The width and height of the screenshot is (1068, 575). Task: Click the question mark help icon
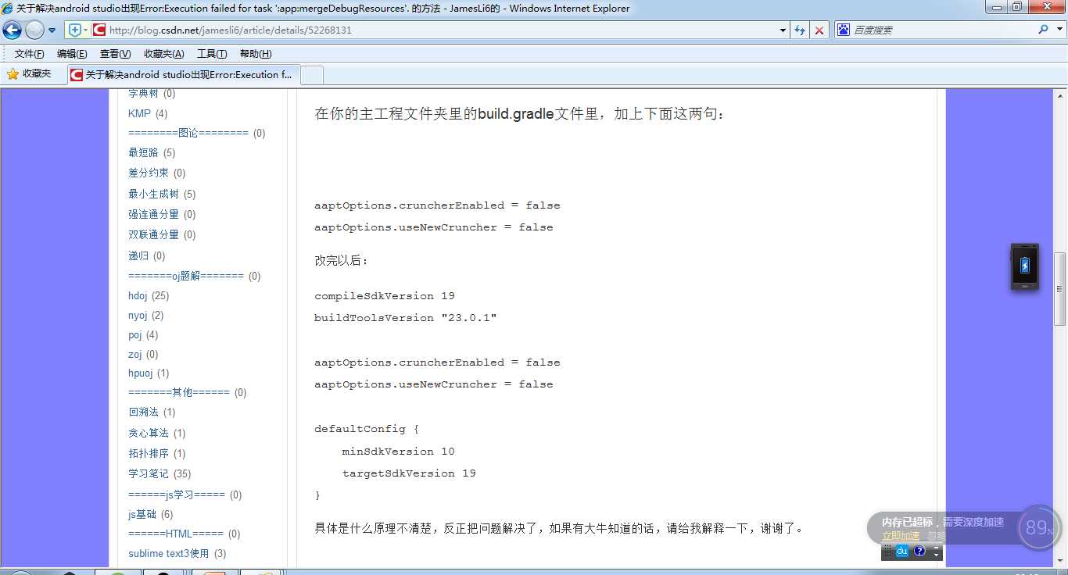point(919,551)
